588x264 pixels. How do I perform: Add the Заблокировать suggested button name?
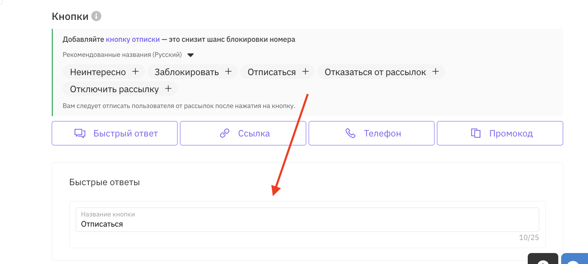193,72
